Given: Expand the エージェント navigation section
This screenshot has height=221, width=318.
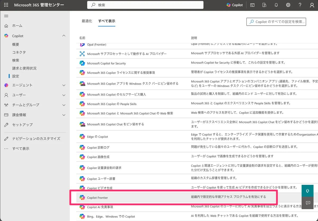Looking at the screenshot, I should [x=64, y=85].
